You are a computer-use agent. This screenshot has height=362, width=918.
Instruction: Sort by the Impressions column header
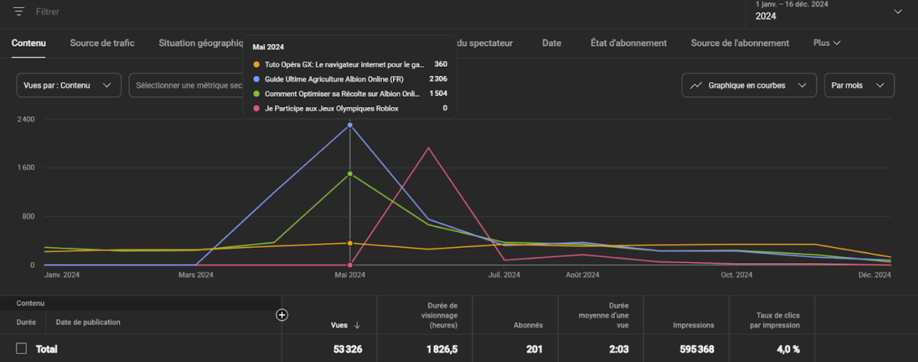pos(693,325)
